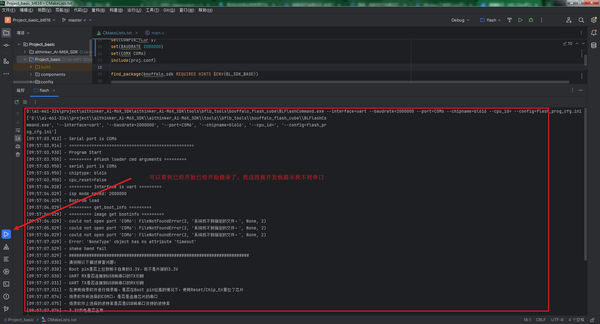Open the 项目 view selector dropdown
Screen dimensions: 600x324
23,33
